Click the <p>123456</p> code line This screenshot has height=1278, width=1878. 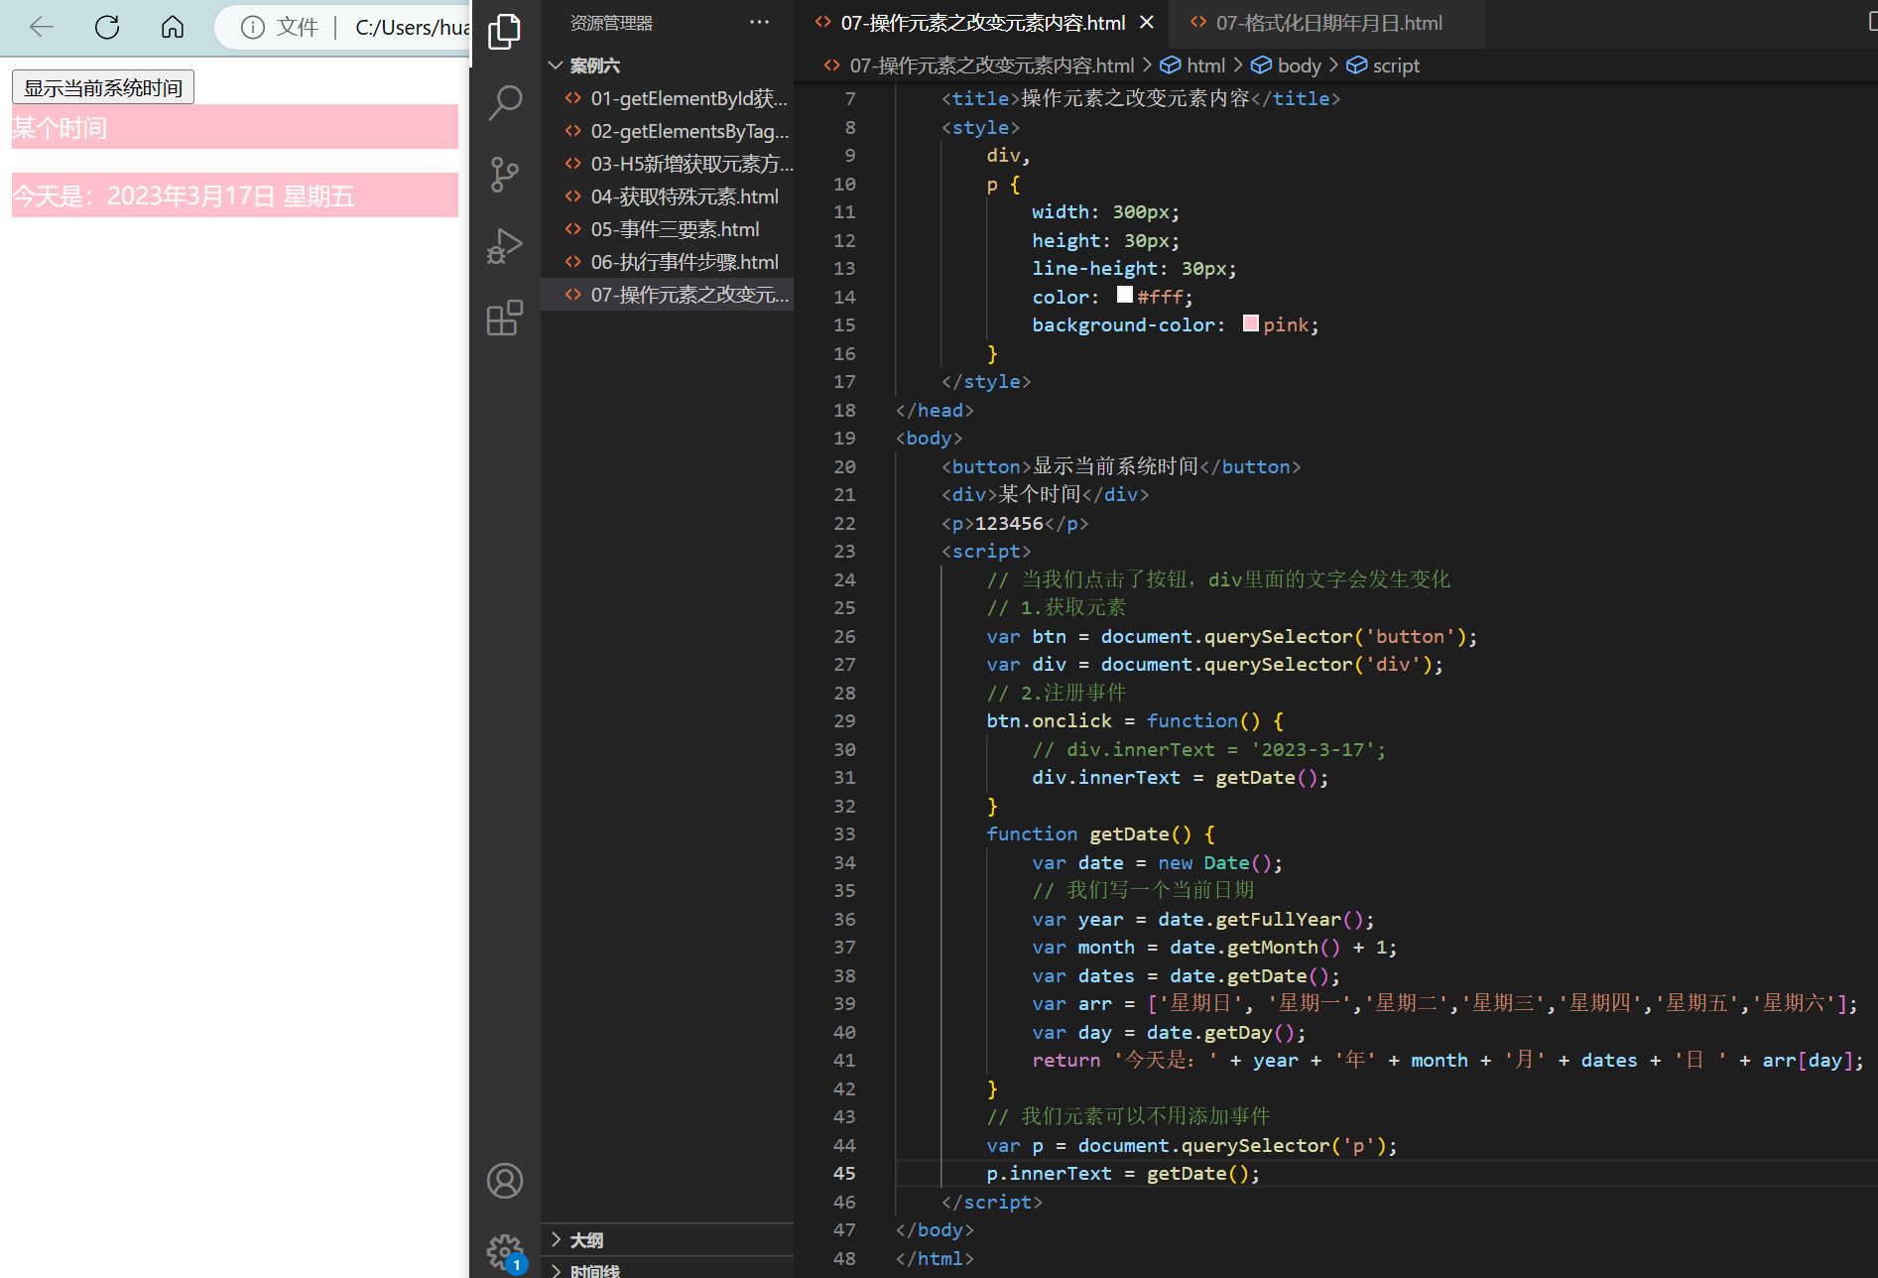[x=1015, y=523]
